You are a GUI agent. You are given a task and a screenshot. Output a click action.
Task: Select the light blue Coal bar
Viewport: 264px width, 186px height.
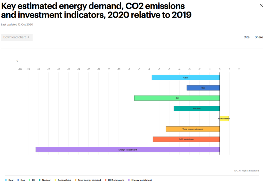186,78
